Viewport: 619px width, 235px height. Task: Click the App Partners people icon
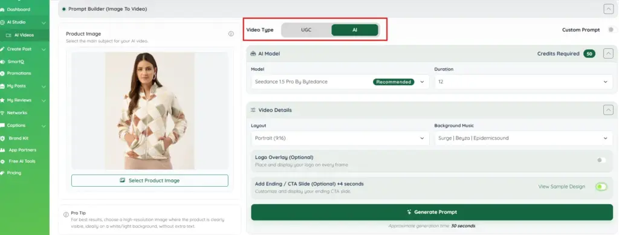point(2,150)
